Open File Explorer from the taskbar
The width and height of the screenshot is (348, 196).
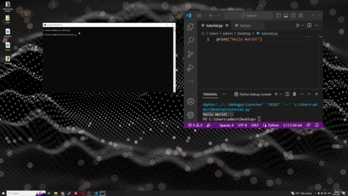click(x=55, y=193)
